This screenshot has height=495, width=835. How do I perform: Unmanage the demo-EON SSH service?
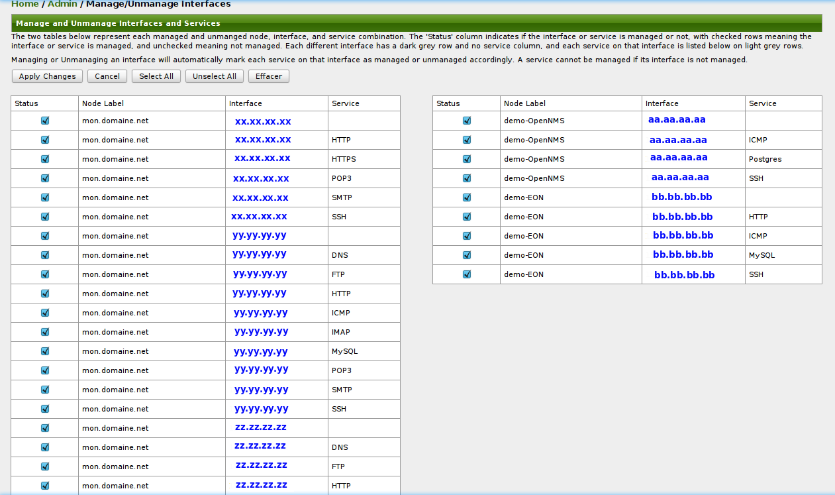[467, 274]
